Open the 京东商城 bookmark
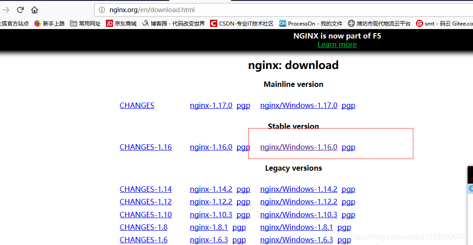 pos(121,23)
